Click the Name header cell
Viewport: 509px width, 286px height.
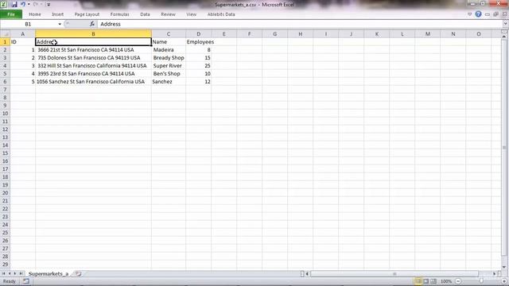coord(169,42)
